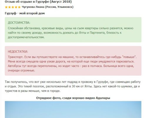Viewport: 144px width, 118px height.
Task: Open author Чугунова Лиана's name
Action: pyautogui.click(x=33, y=7)
